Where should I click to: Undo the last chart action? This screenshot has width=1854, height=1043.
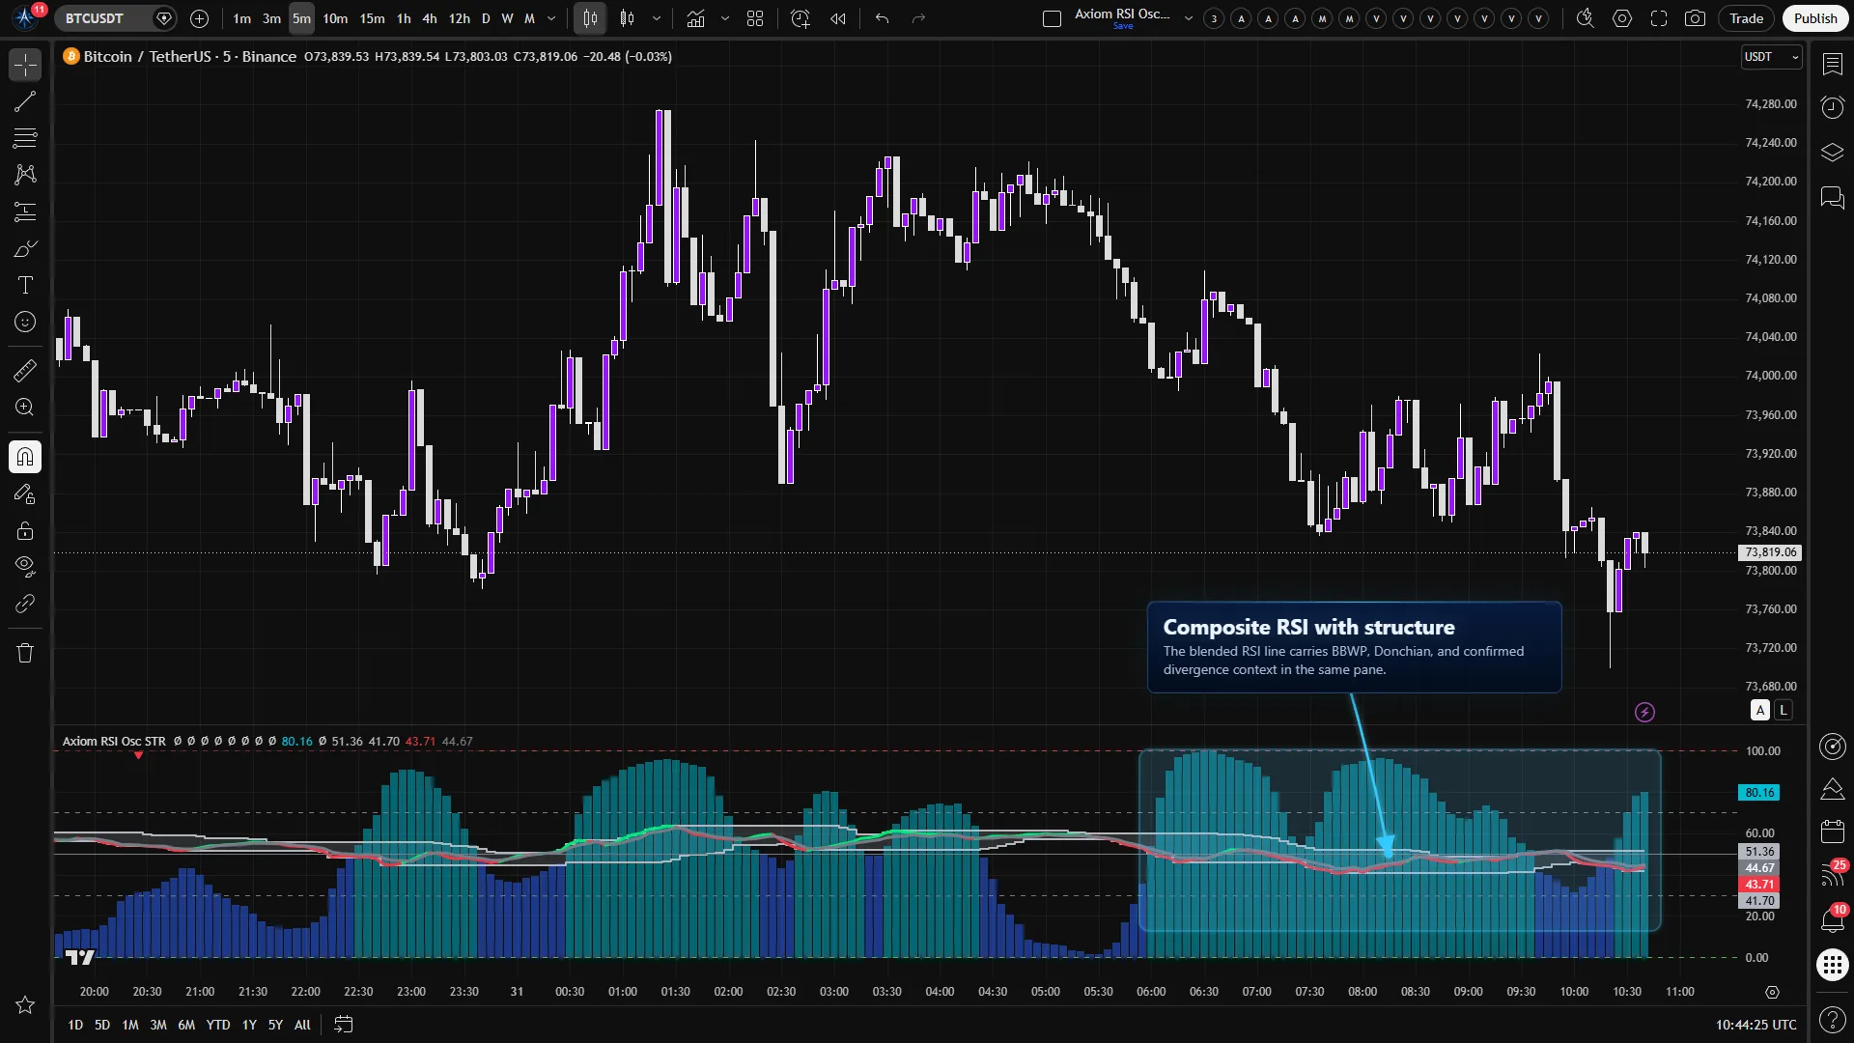(882, 18)
